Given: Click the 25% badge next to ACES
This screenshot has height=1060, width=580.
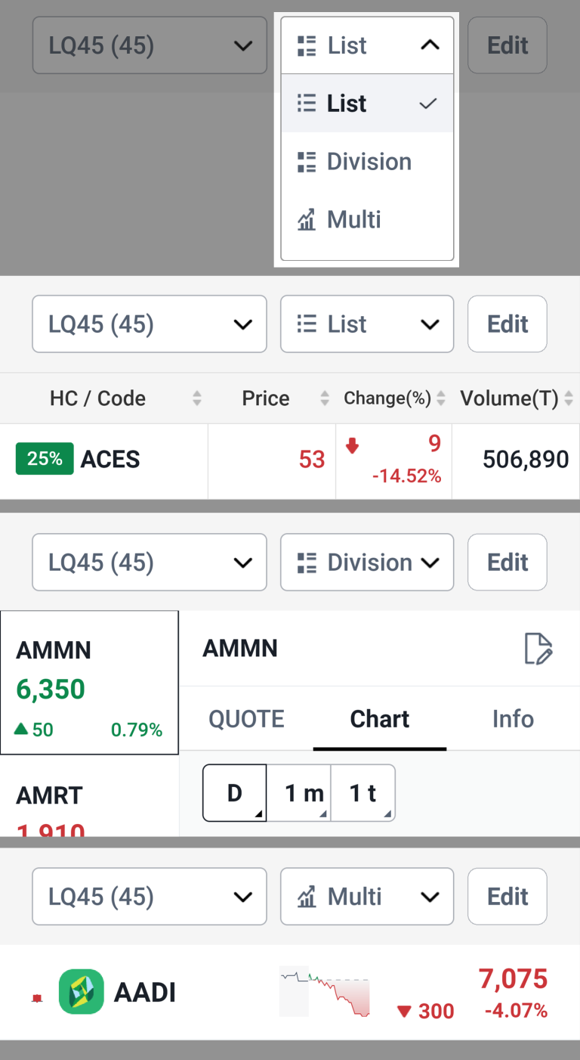Looking at the screenshot, I should tap(45, 459).
